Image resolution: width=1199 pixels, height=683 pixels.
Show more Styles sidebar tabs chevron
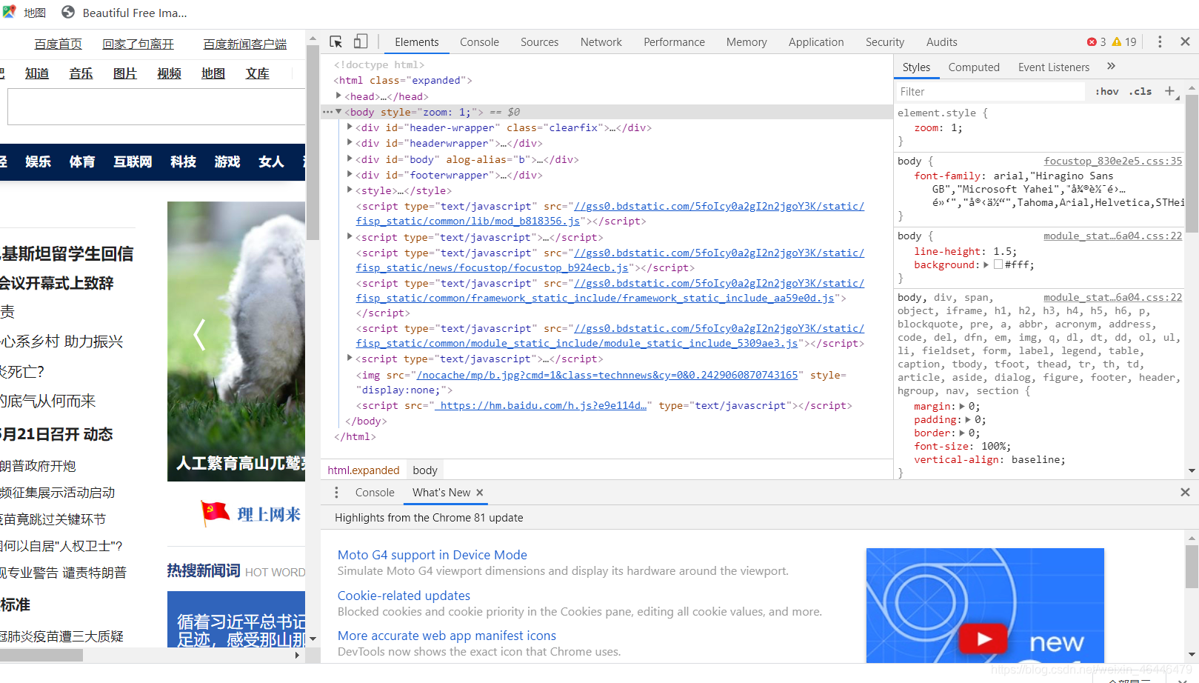point(1111,66)
